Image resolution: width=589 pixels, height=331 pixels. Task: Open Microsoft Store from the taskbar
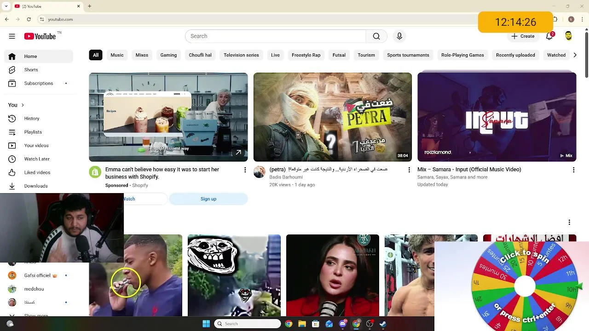point(316,324)
